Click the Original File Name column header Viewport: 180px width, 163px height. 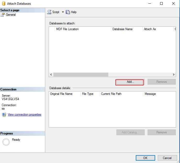pyautogui.click(x=65, y=94)
